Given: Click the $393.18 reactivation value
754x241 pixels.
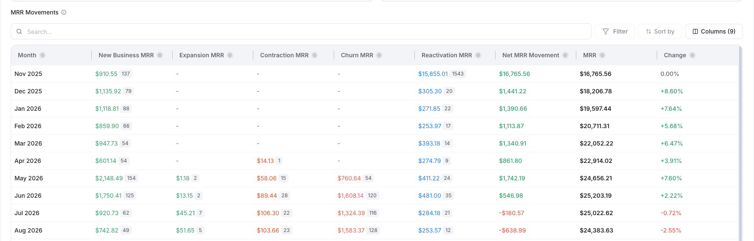Looking at the screenshot, I should [429, 143].
